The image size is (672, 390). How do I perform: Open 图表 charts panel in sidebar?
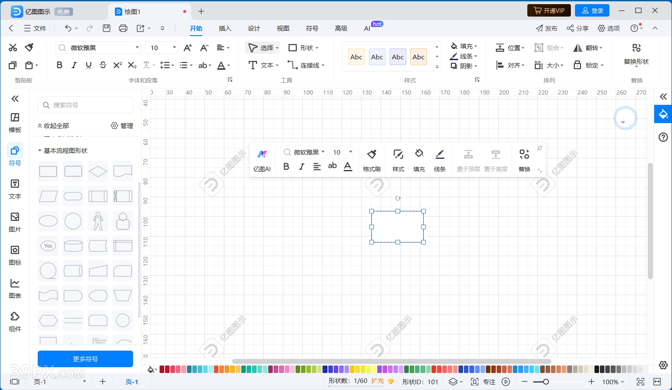tap(15, 289)
